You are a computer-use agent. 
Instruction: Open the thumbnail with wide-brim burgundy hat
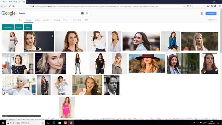[147, 63]
